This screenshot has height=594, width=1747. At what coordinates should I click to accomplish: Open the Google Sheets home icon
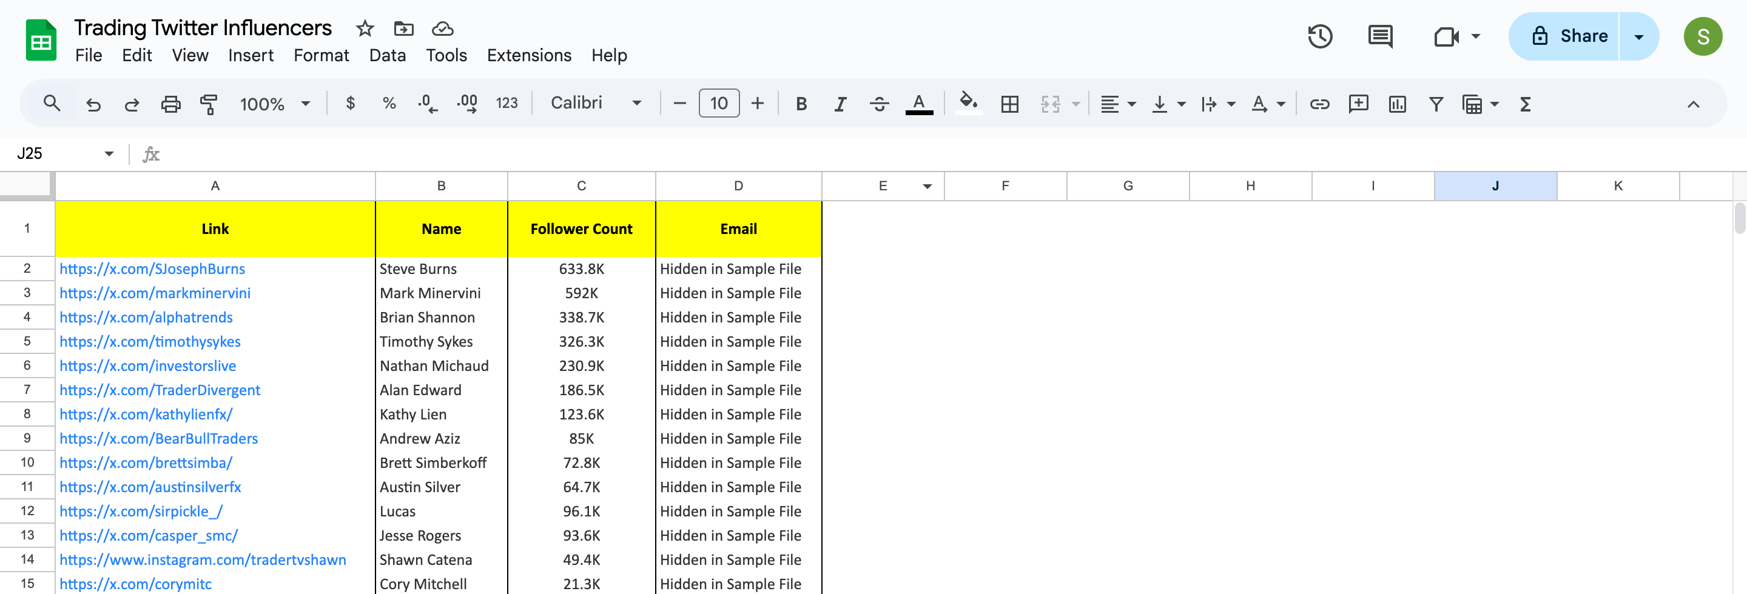pos(41,41)
